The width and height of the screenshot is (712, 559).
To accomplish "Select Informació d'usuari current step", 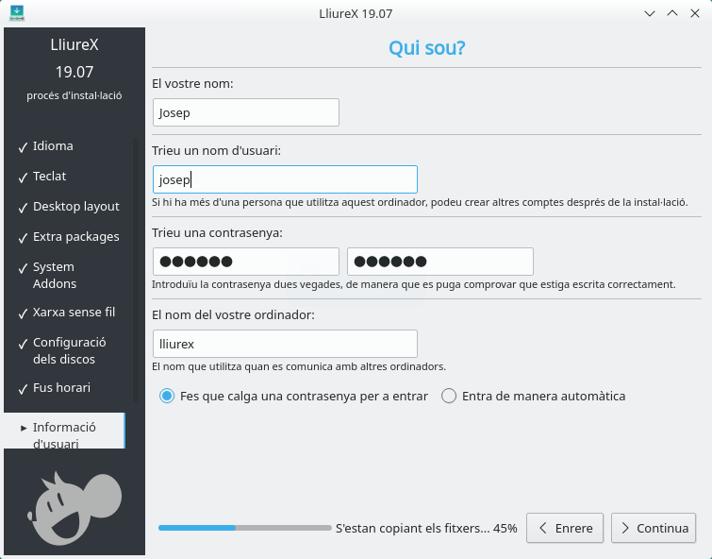I will tap(64, 431).
